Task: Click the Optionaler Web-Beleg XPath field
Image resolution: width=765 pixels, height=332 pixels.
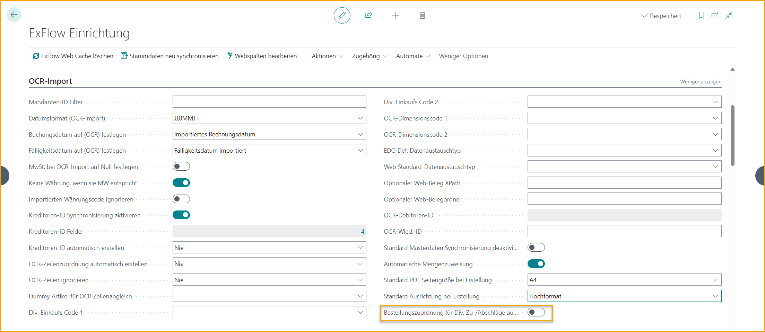Action: [624, 183]
